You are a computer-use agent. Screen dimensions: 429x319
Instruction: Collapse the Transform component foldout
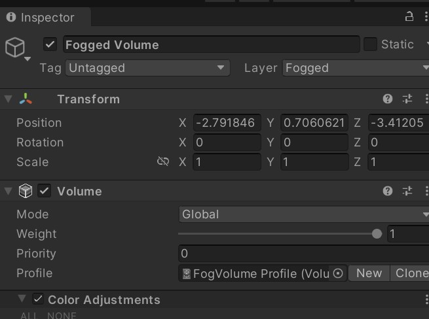pyautogui.click(x=8, y=99)
